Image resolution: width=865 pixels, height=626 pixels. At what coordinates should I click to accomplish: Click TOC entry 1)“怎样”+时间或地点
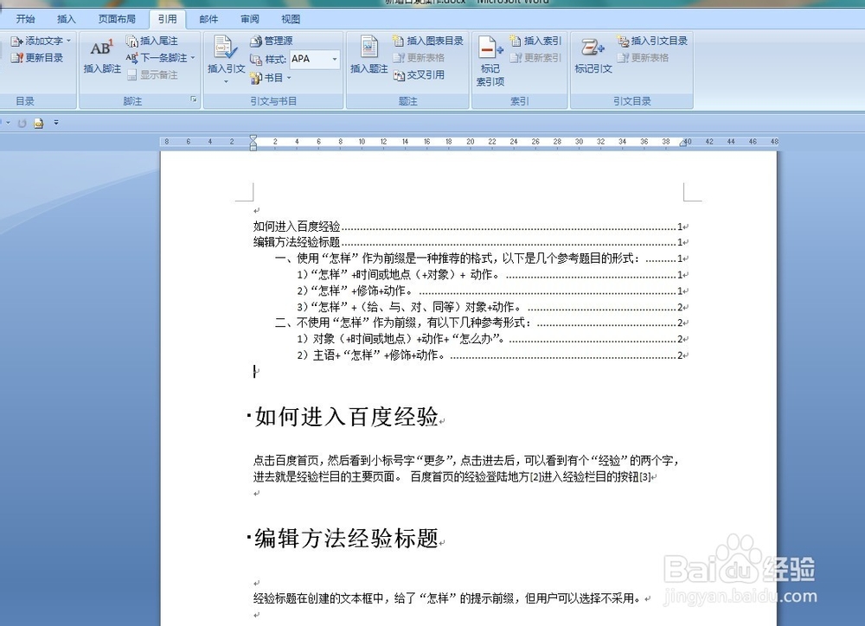490,274
